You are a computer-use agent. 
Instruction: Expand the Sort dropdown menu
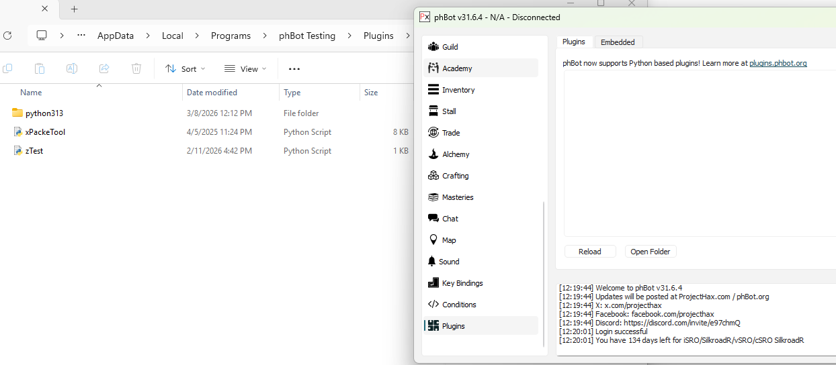click(185, 68)
